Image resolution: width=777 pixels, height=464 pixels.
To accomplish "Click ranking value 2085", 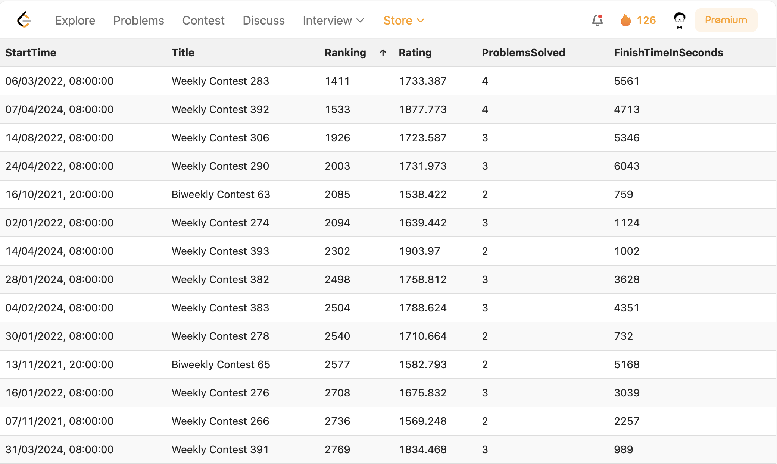I will click(x=337, y=194).
